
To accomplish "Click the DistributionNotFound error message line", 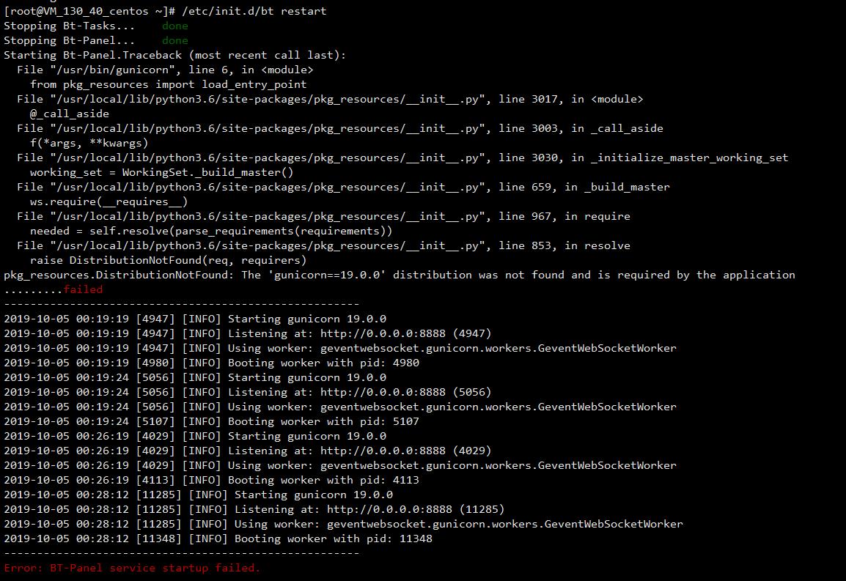I will coord(400,275).
